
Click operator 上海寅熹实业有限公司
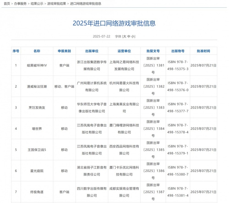[x=124, y=108]
